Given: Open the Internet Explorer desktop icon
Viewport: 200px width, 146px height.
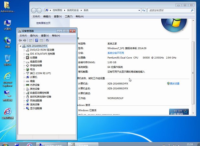Looking at the screenshot, I should point(8,79).
